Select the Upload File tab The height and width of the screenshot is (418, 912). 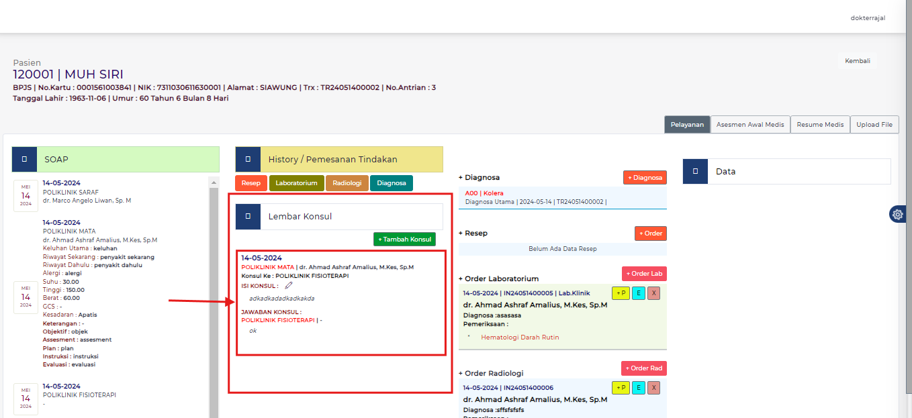[874, 125]
